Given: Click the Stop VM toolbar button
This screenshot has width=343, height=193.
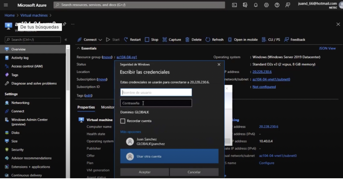Looking at the screenshot, I should [151, 40].
